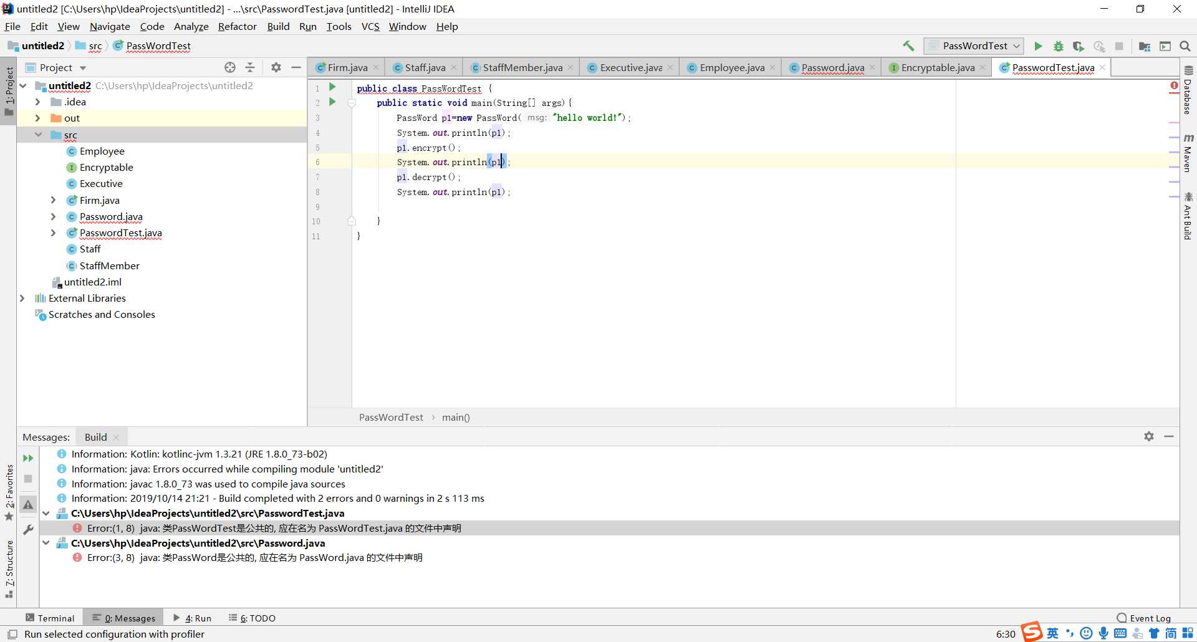Image resolution: width=1197 pixels, height=642 pixels.
Task: Toggle show warnings triangle icon in Messages
Action: (x=28, y=505)
